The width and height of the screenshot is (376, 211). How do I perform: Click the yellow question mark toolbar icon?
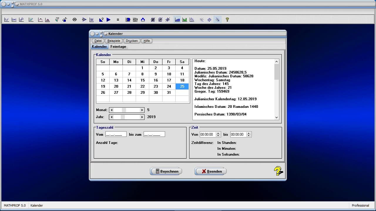pos(227,20)
